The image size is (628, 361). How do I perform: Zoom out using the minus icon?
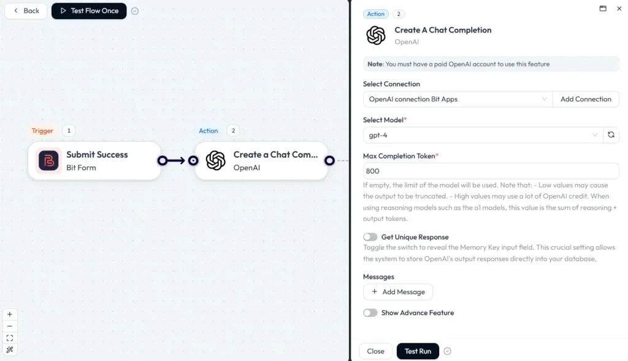[x=10, y=325]
